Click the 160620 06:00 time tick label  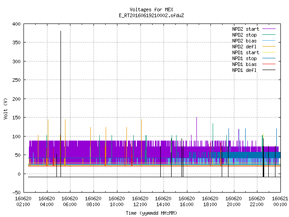[70, 202]
